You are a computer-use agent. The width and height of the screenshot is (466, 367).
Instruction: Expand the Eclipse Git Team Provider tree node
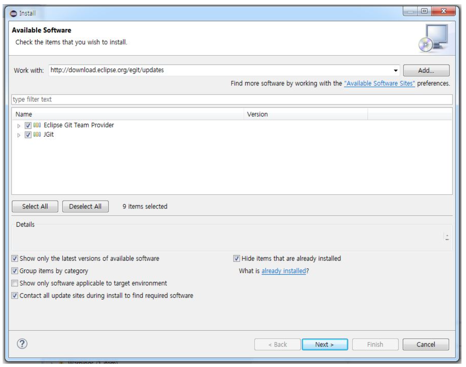[x=19, y=126]
